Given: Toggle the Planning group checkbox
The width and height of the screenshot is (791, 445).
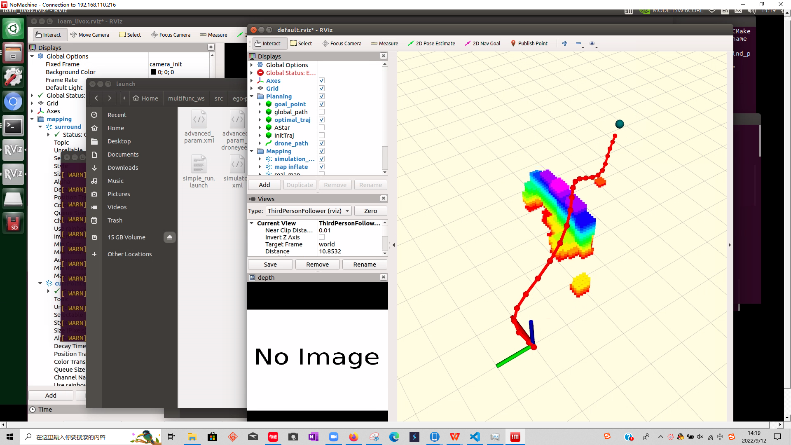Looking at the screenshot, I should tap(322, 96).
